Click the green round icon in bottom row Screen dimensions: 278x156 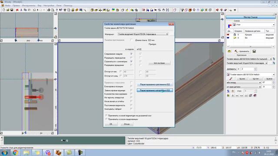click(228, 95)
